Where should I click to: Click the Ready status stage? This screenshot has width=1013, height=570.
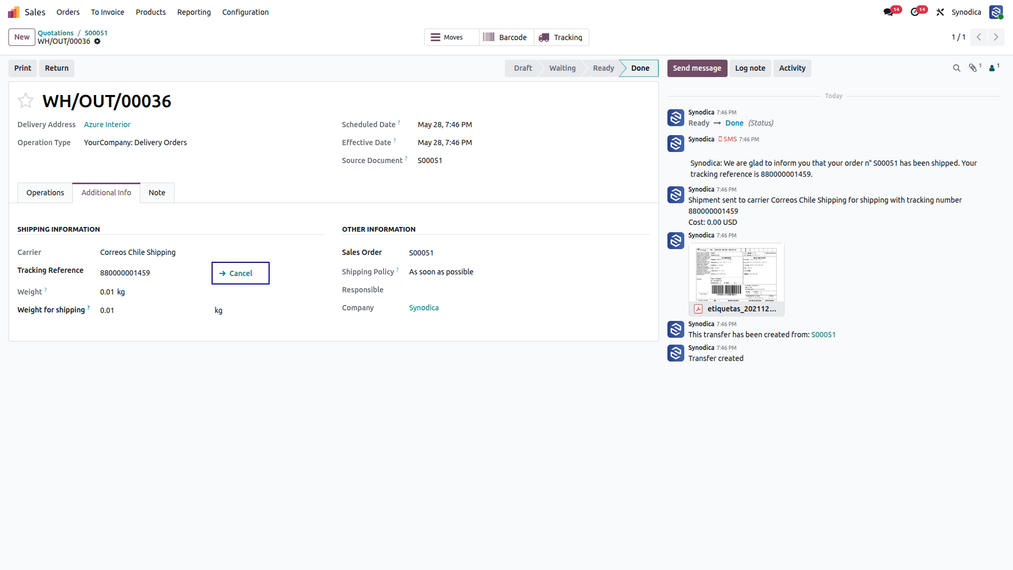(x=603, y=68)
